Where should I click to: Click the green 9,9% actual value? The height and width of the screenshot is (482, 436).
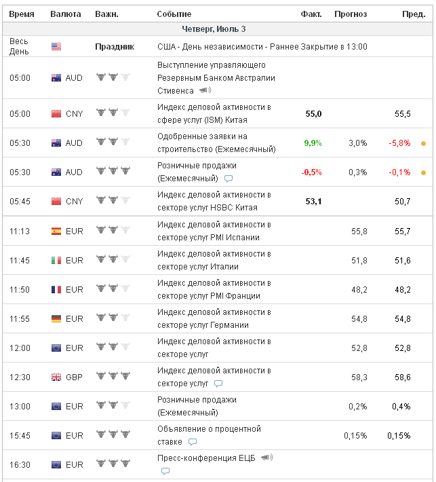coord(313,143)
